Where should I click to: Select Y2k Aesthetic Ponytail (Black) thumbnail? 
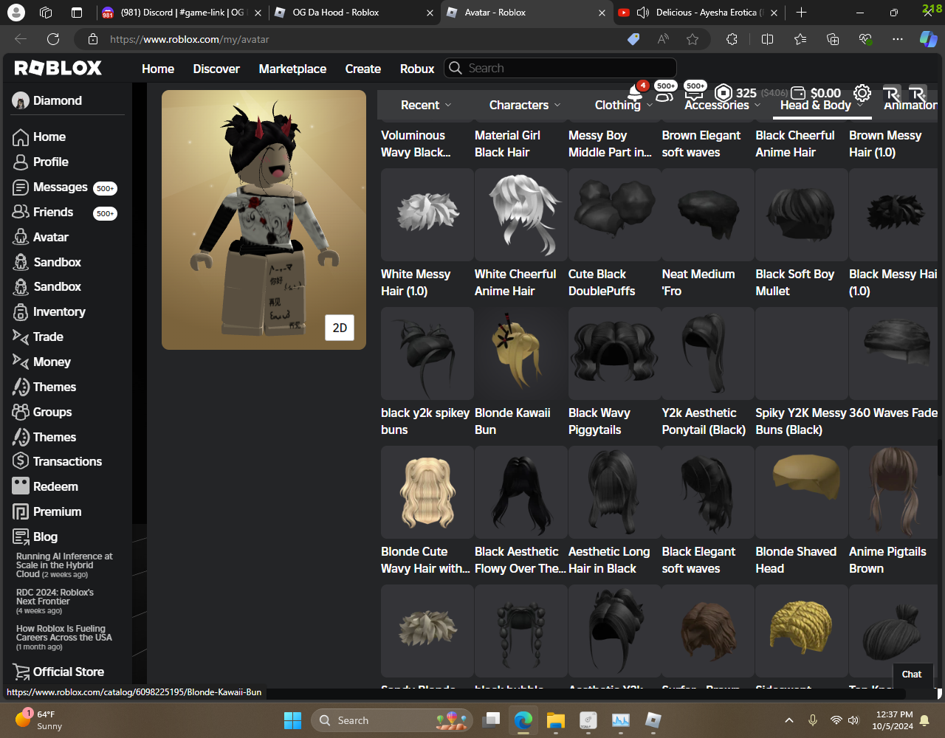pos(708,354)
